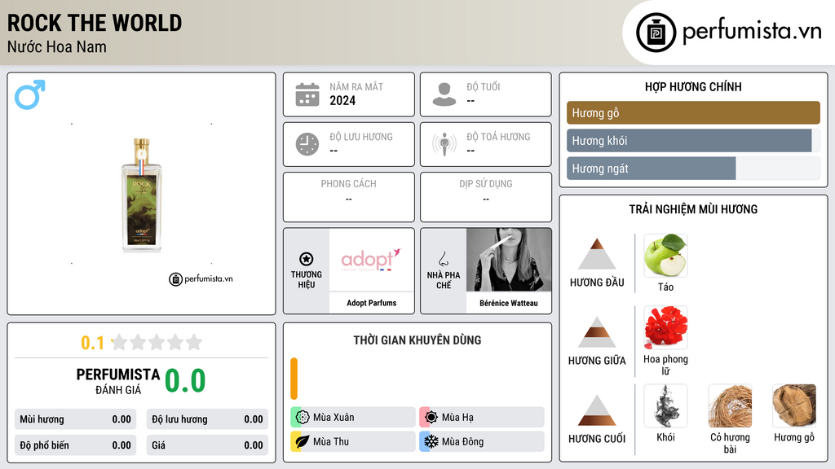
Task: Click the calendar icon beside Năm ra mắt
Action: click(x=307, y=94)
